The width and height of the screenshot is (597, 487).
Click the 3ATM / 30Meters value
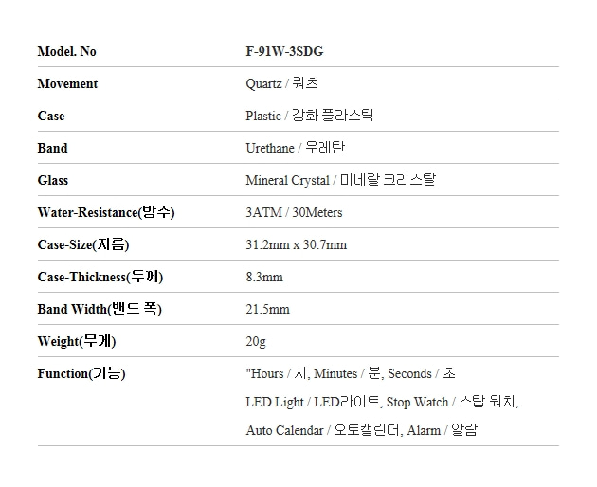point(294,212)
